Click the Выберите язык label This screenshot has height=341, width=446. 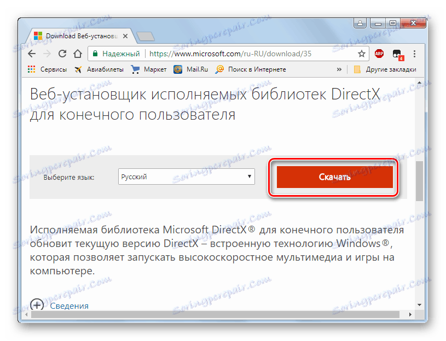(x=69, y=178)
